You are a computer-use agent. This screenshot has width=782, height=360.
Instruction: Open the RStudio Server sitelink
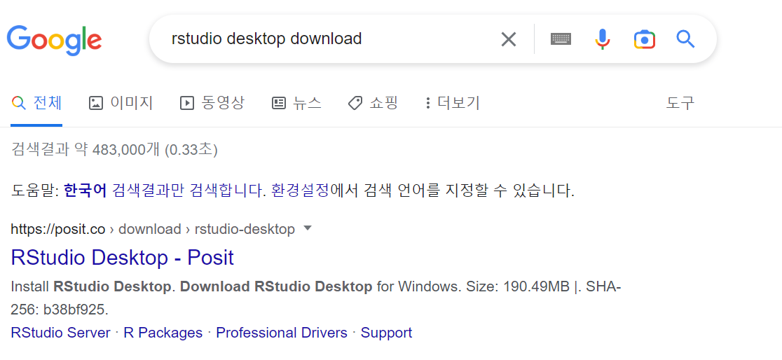point(60,333)
